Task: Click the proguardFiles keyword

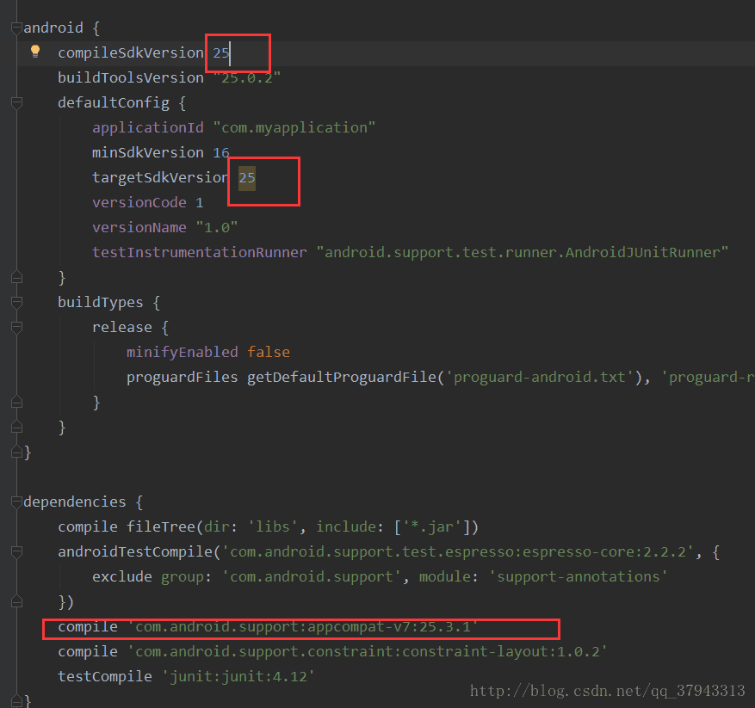Action: (x=183, y=378)
